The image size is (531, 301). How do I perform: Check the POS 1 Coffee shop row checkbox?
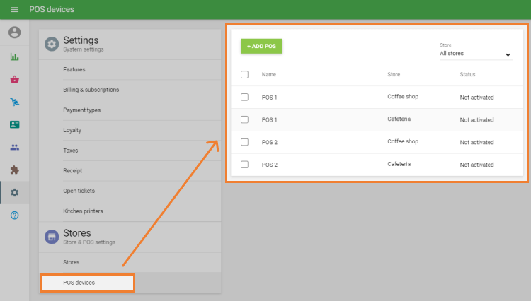pyautogui.click(x=244, y=97)
